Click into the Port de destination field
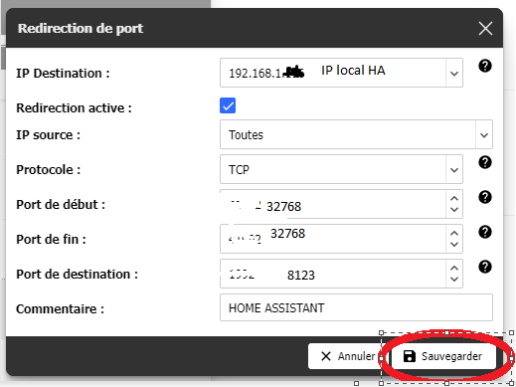This screenshot has width=516, height=387. (x=333, y=274)
